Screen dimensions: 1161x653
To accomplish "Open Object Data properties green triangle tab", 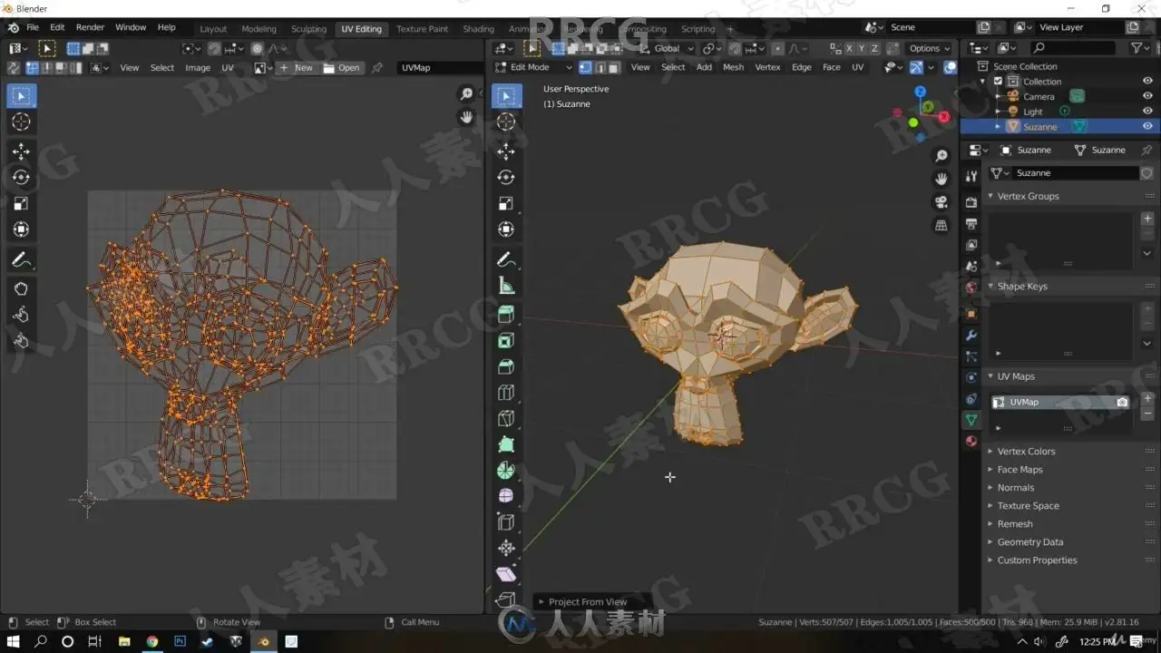I will click(x=971, y=420).
